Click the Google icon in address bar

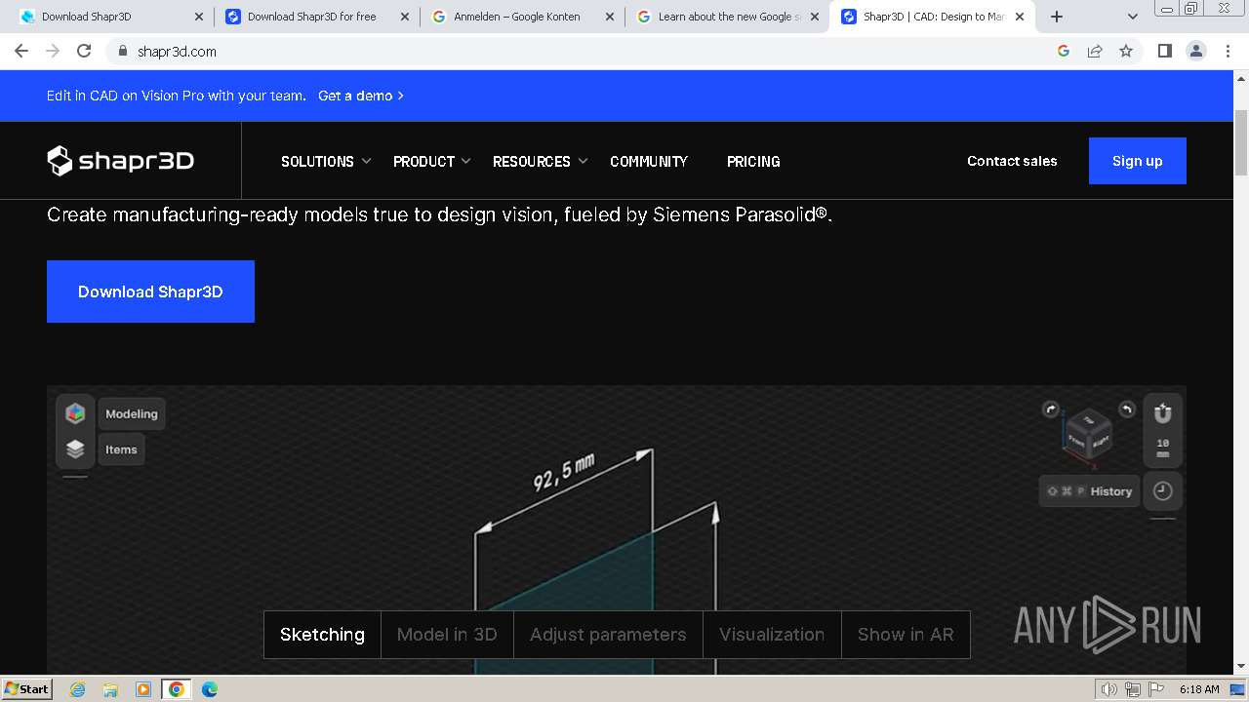click(1064, 51)
